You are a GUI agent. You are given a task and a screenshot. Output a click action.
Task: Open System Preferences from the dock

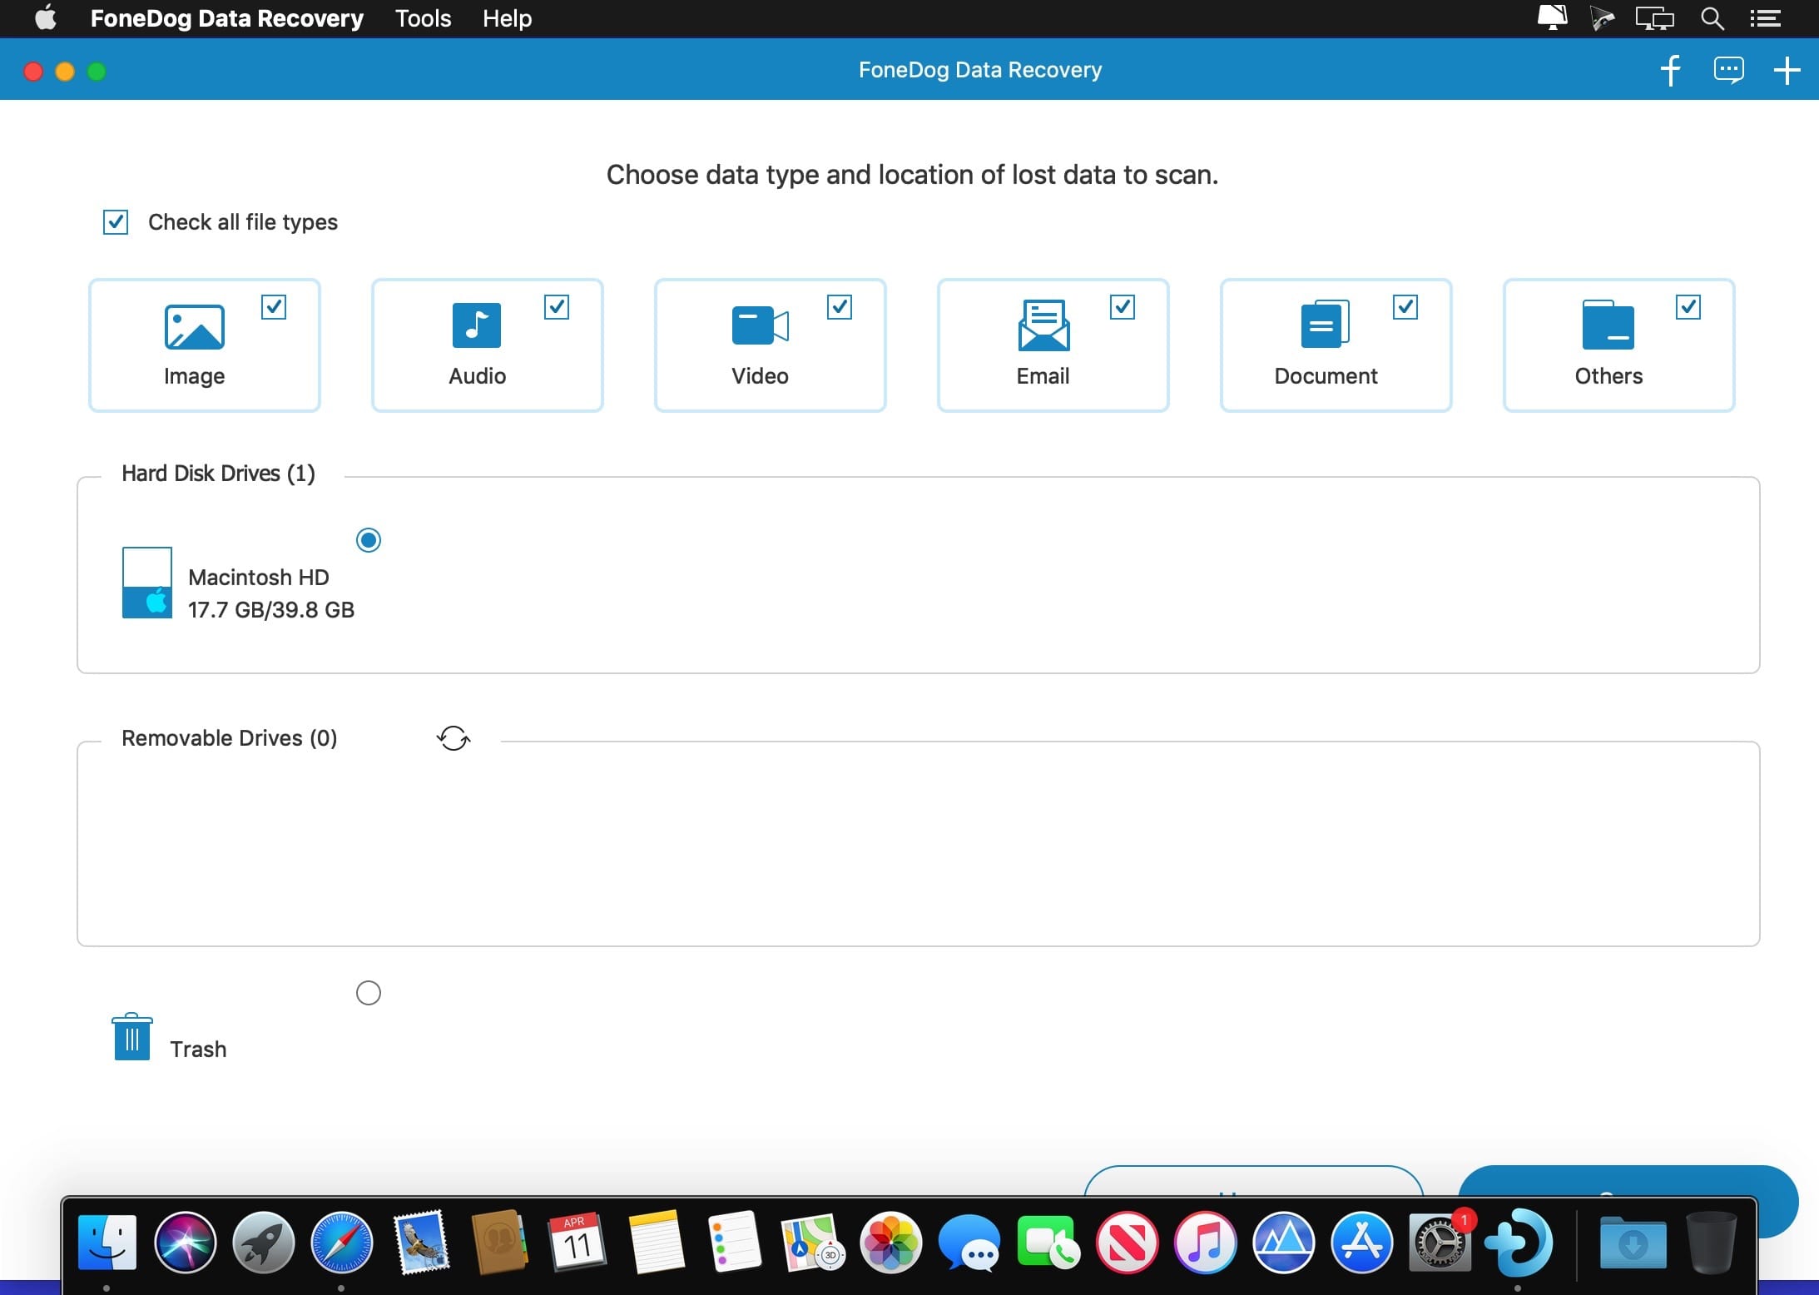click(1440, 1244)
